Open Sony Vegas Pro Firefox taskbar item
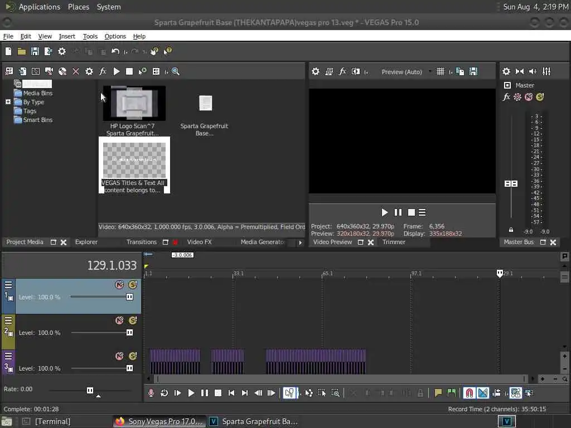571x428 pixels. tap(159, 421)
